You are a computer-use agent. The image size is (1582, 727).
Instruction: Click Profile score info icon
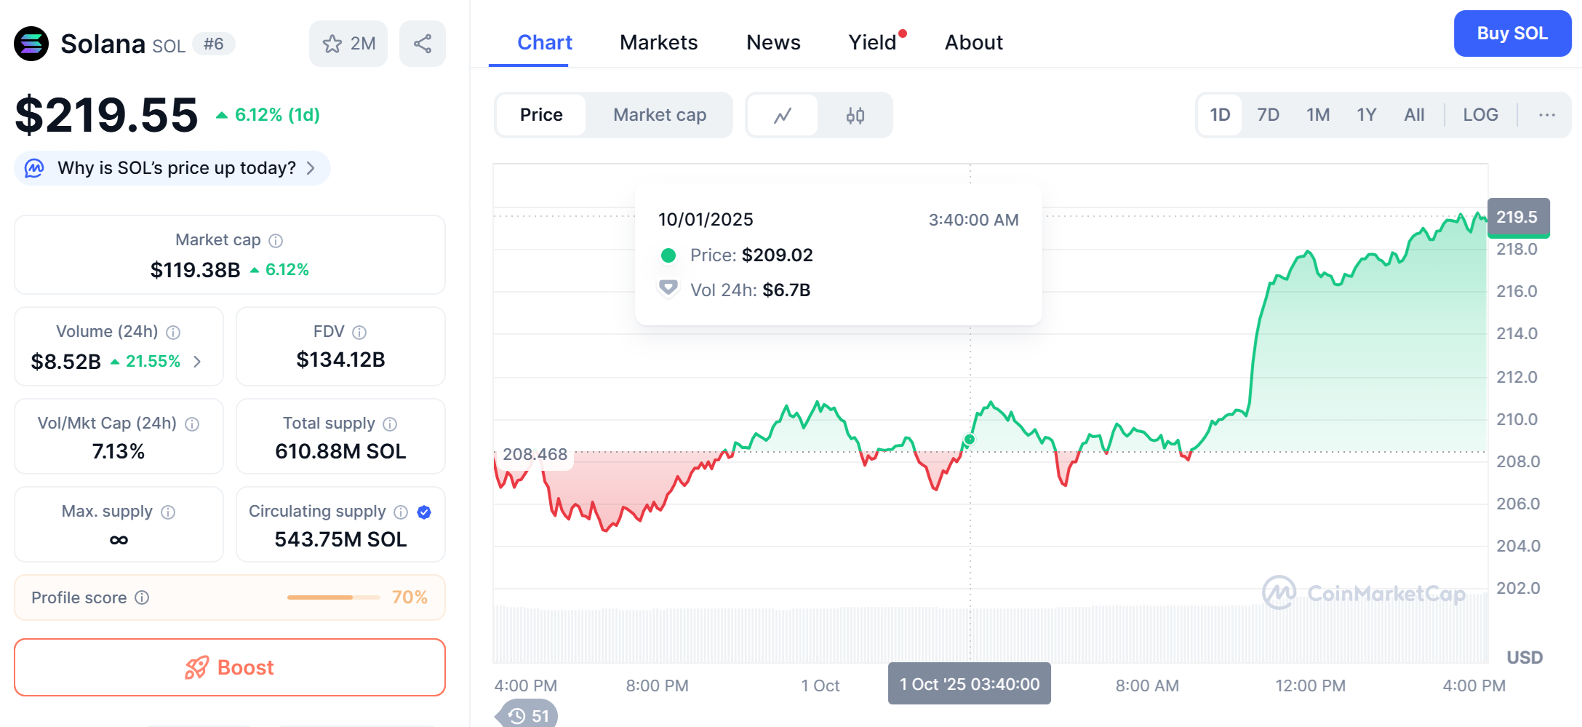(x=143, y=597)
